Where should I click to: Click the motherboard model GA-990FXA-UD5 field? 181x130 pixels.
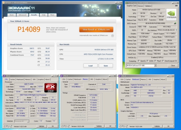143,87
